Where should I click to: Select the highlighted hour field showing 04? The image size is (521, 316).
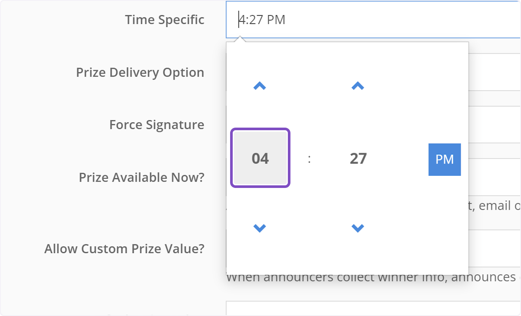coord(260,158)
